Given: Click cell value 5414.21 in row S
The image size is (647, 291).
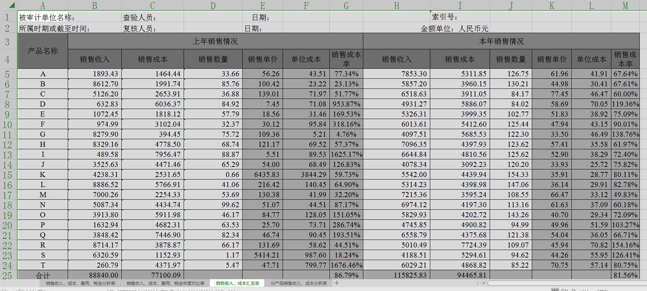Looking at the screenshot, I should (x=262, y=255).
